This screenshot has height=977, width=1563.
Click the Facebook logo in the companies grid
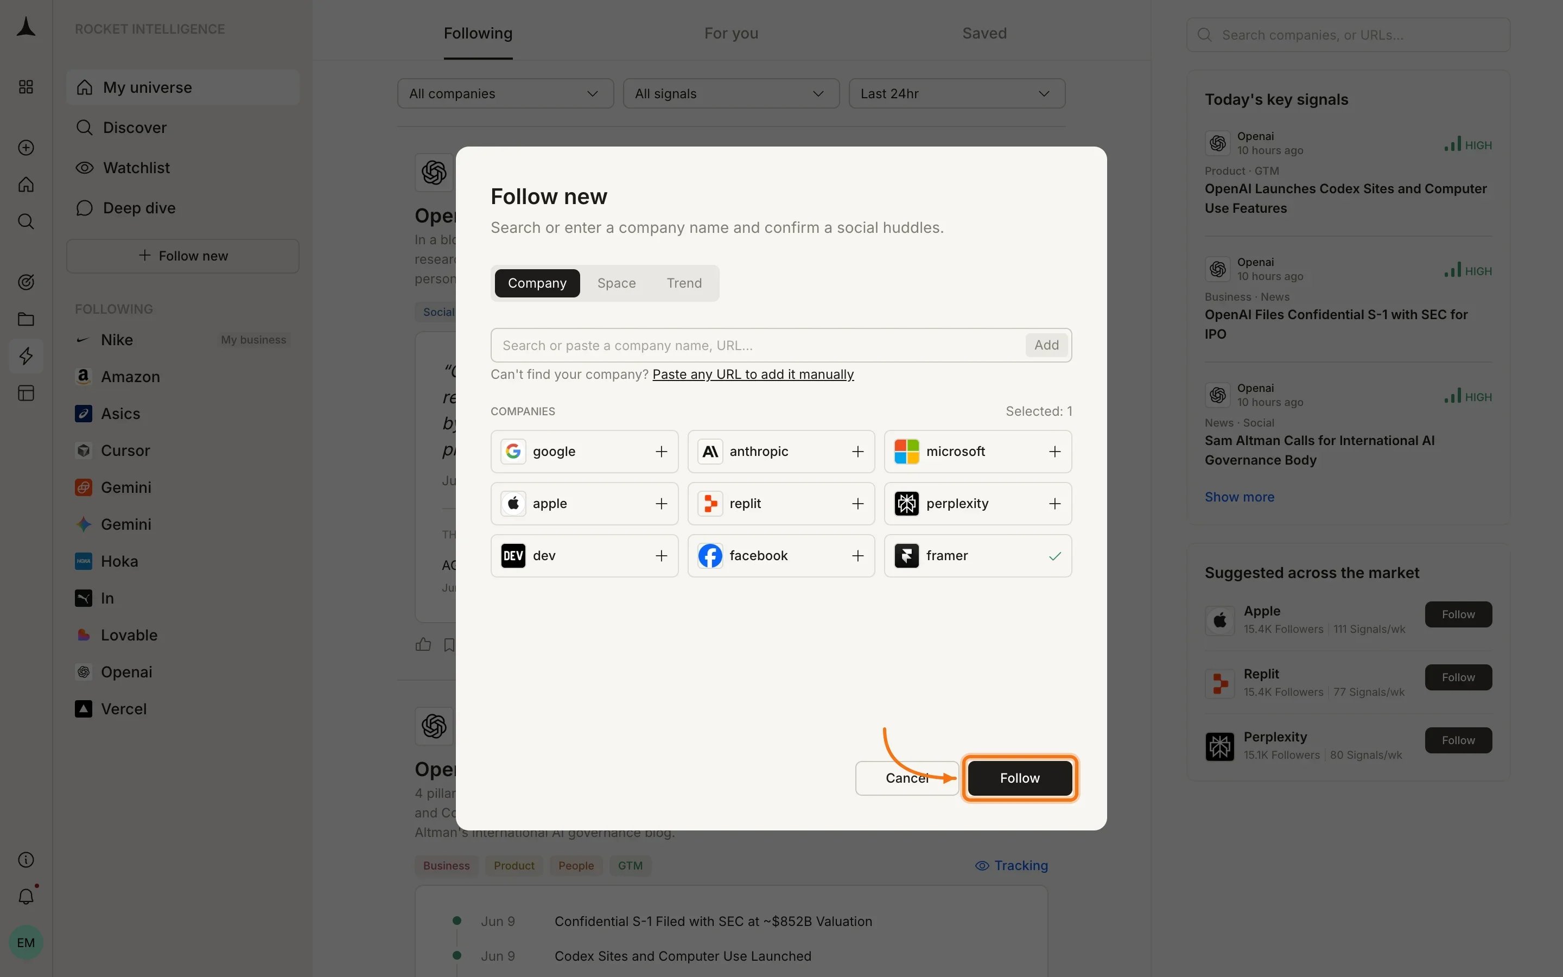coord(710,556)
